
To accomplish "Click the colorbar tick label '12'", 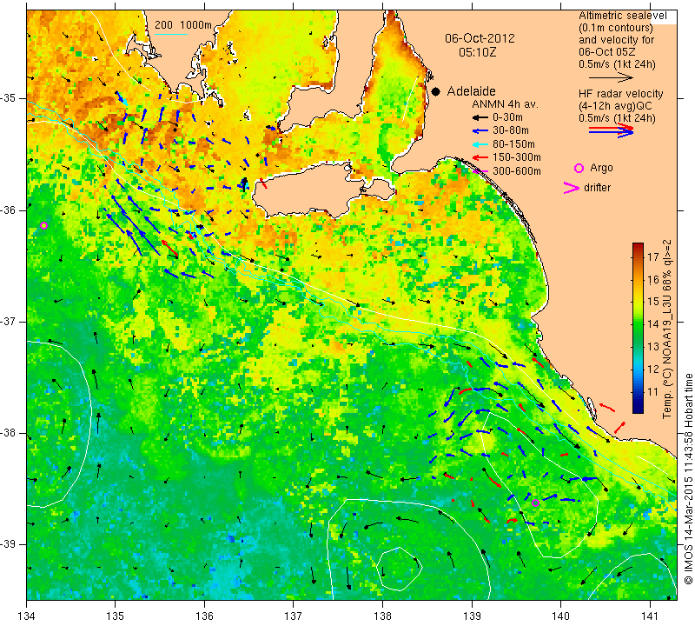I will 653,370.
